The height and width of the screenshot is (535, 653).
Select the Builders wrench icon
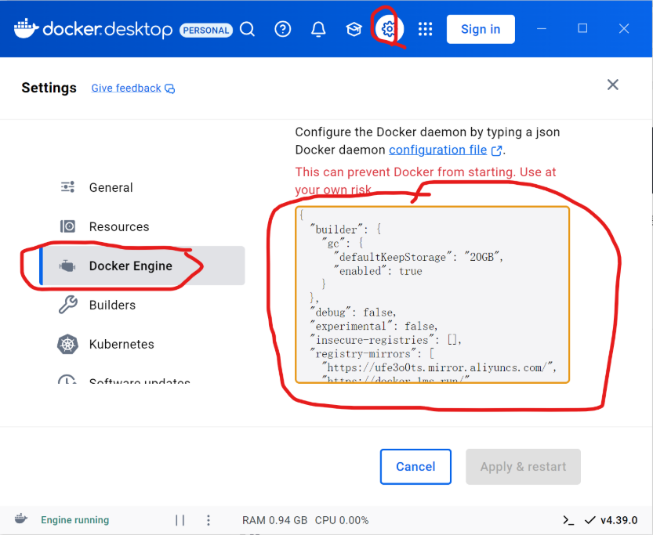click(68, 305)
